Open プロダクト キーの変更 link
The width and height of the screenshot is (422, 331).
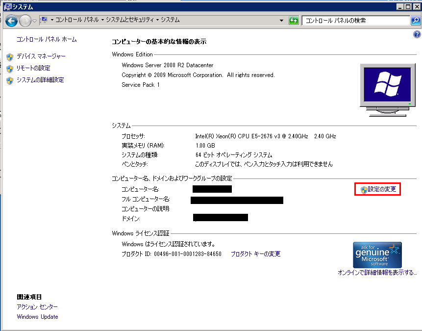point(255,254)
